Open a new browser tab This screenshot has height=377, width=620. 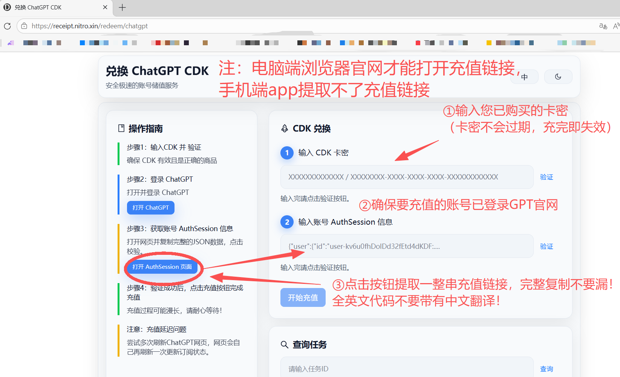122,7
